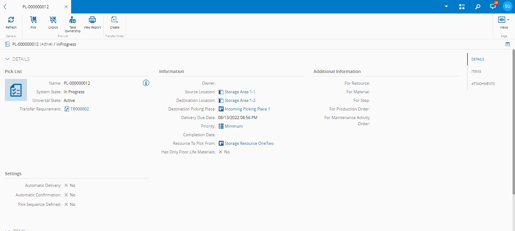Click the vertical page scrollbar
This screenshot has height=231, width=515.
[x=513, y=122]
